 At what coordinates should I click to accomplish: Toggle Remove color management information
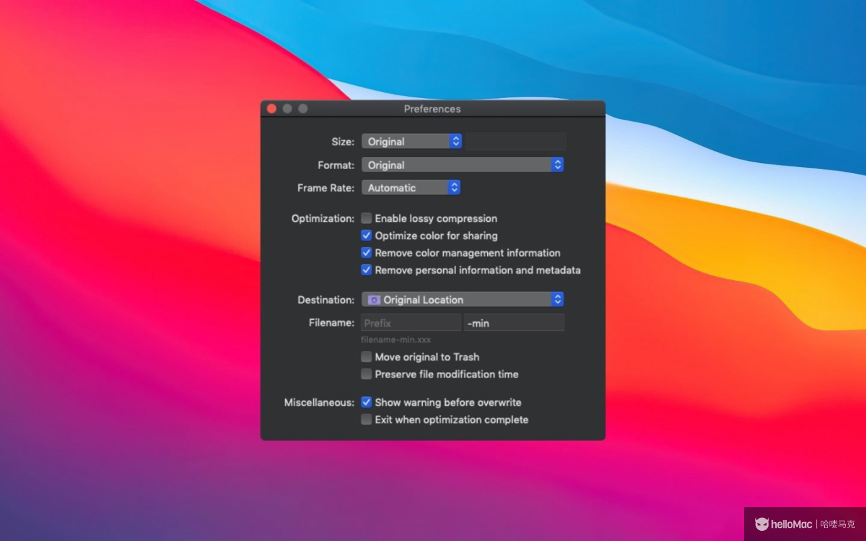coord(366,253)
